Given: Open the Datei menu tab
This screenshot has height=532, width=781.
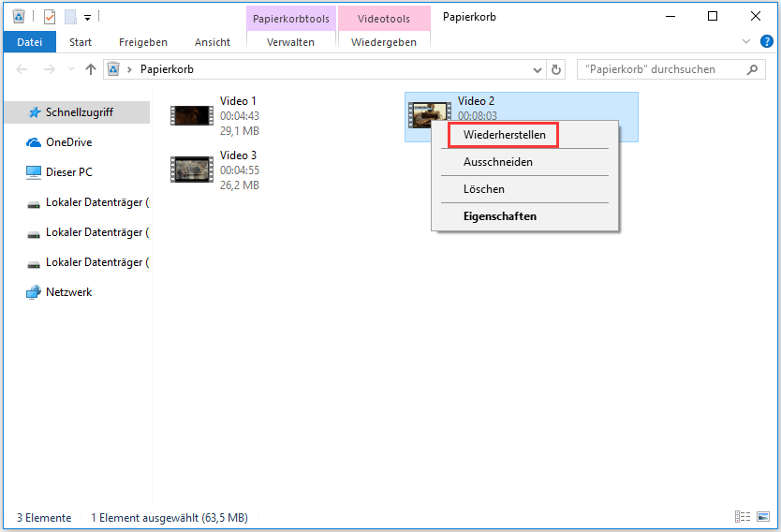Looking at the screenshot, I should click(x=29, y=42).
